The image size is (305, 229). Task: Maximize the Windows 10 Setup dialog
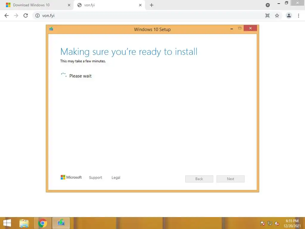coord(240,28)
